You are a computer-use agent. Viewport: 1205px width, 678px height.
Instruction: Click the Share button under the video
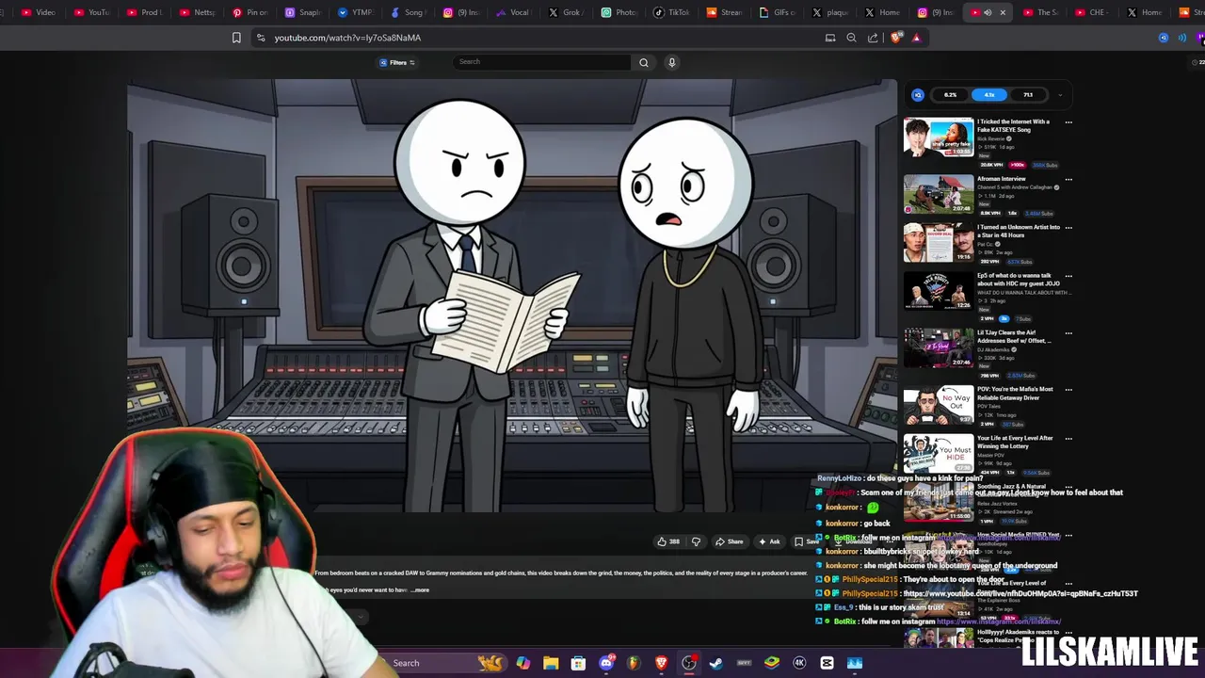[x=730, y=541]
